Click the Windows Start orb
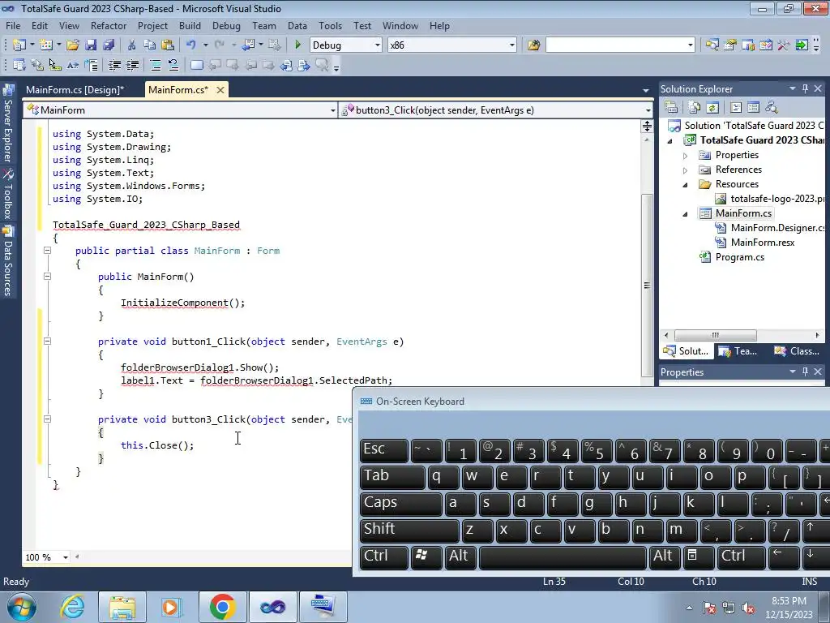 coord(22,607)
